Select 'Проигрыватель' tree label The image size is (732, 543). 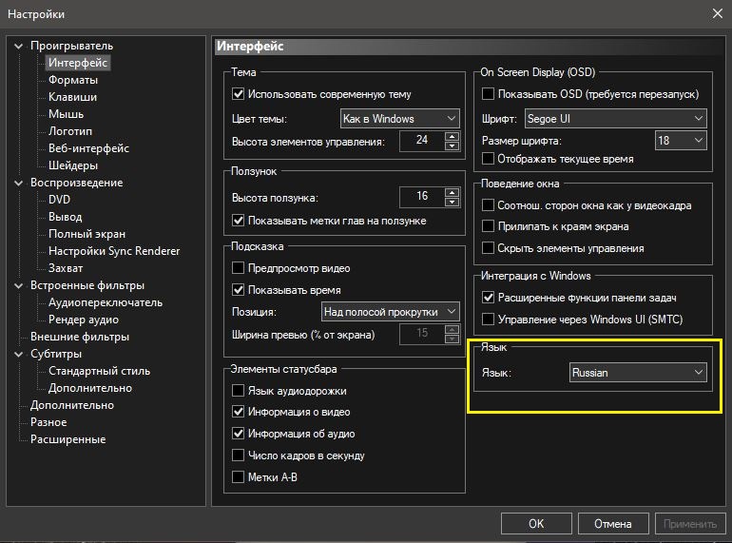(x=72, y=46)
